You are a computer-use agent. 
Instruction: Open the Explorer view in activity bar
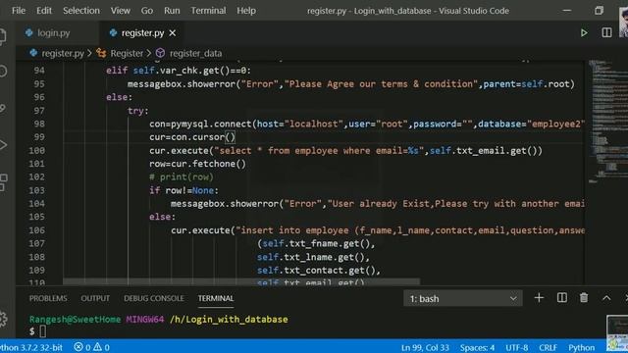point(2,37)
